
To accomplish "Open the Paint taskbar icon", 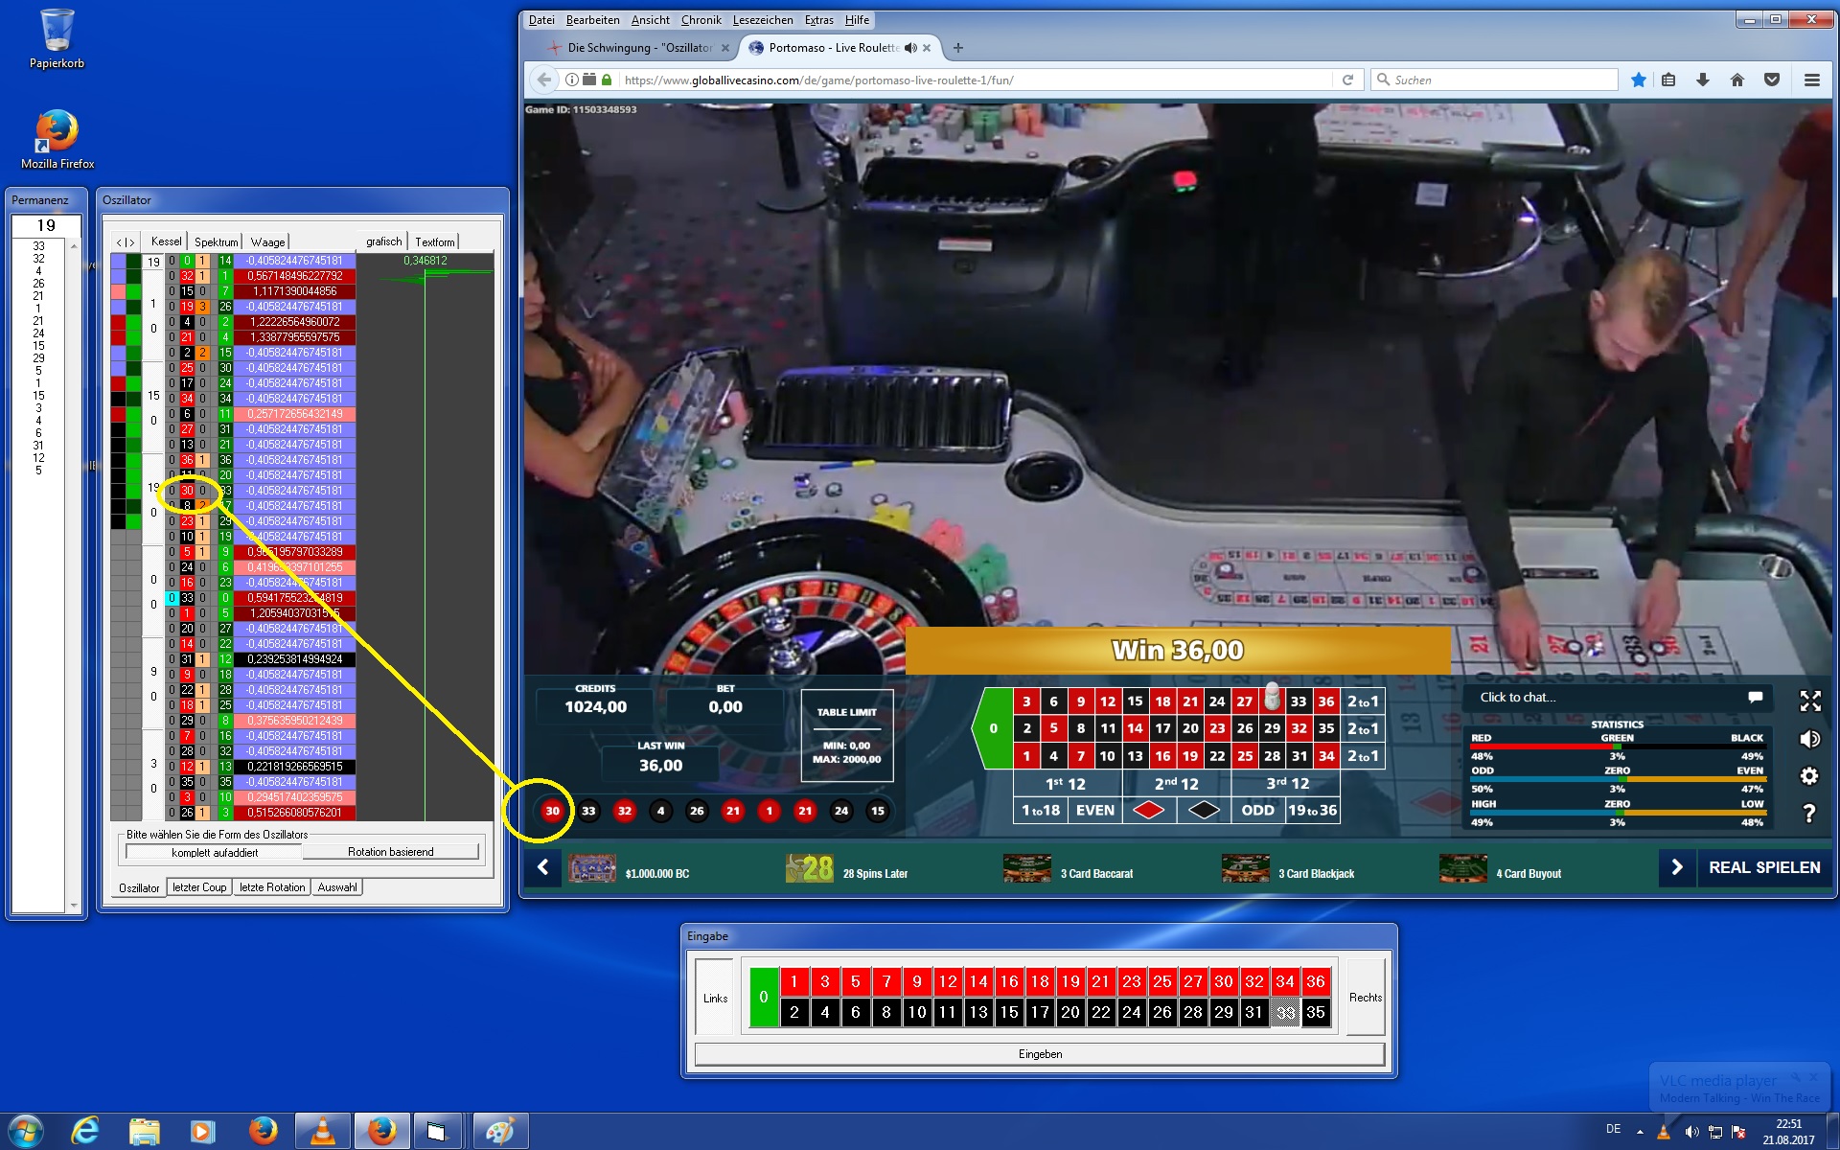I will (499, 1132).
